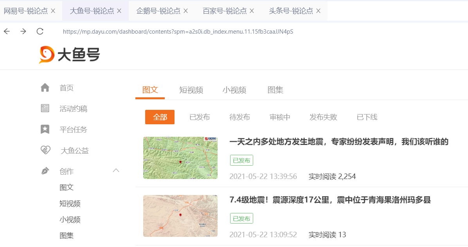Show only 审核中 articles
The width and height of the screenshot is (468, 247).
click(279, 117)
